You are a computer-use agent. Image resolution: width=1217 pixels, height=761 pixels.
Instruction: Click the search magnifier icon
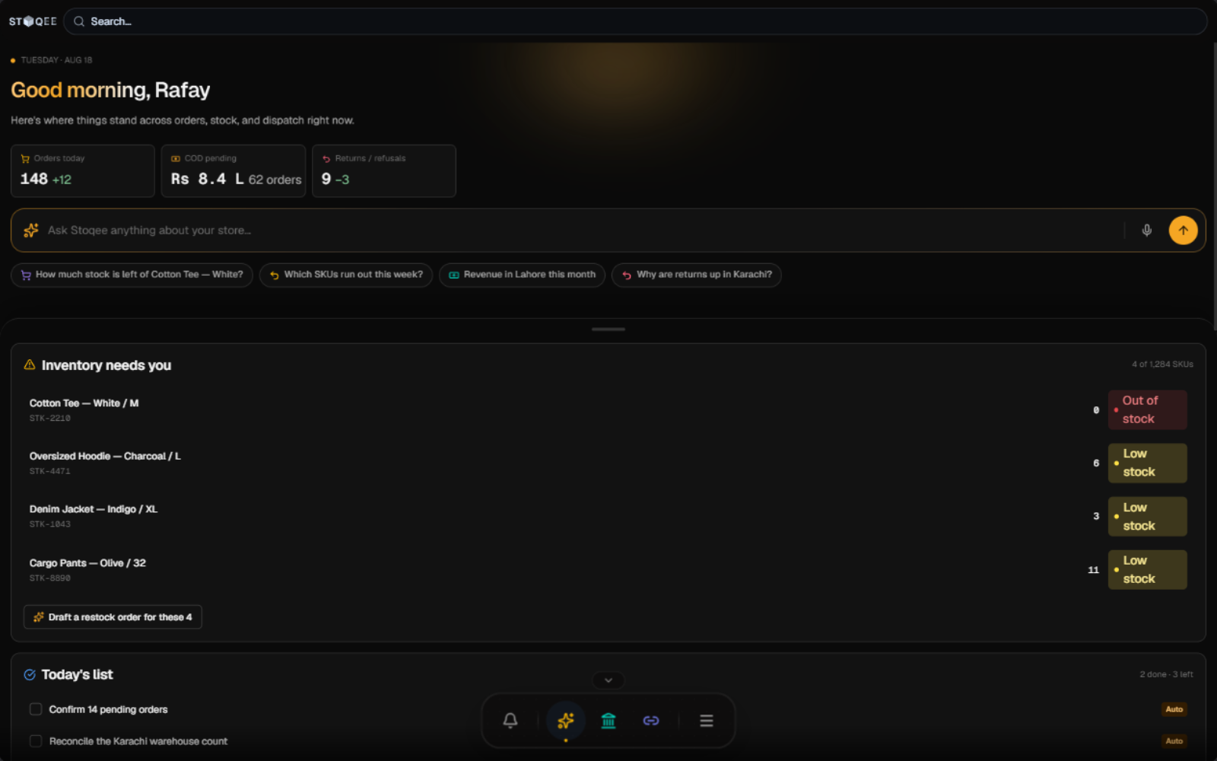pyautogui.click(x=78, y=21)
